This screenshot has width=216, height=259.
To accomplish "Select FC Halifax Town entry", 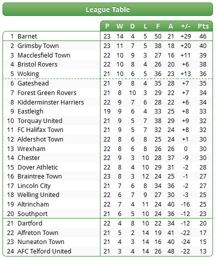I will coord(40,129).
